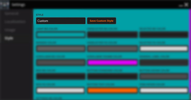191x100 pixels.
Task: Open the teal Light BG Color swatch
Action: coord(61,35)
